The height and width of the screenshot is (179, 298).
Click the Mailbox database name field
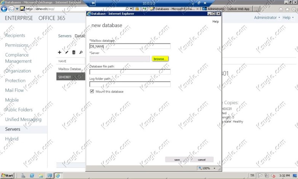(130, 46)
